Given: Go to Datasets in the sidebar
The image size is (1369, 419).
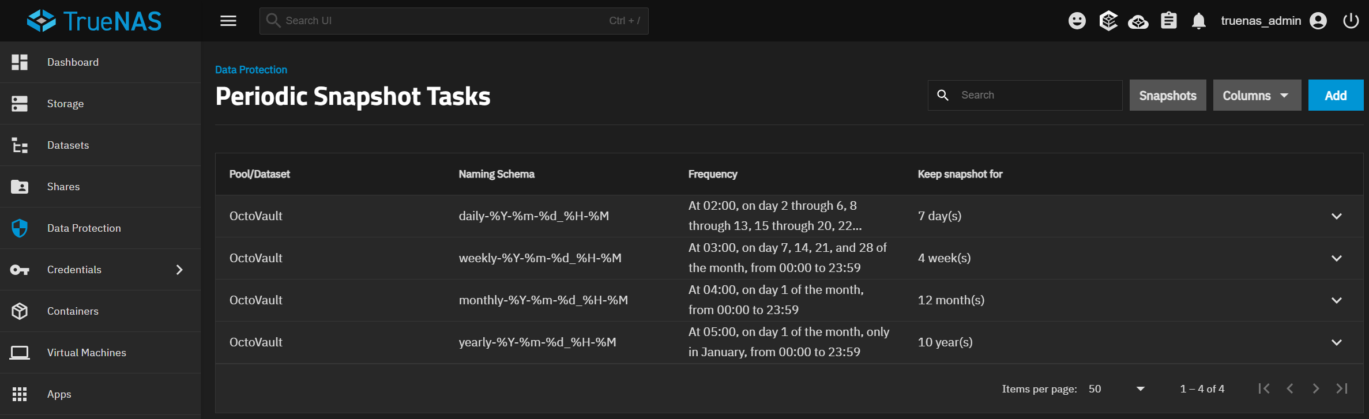Looking at the screenshot, I should [x=68, y=145].
